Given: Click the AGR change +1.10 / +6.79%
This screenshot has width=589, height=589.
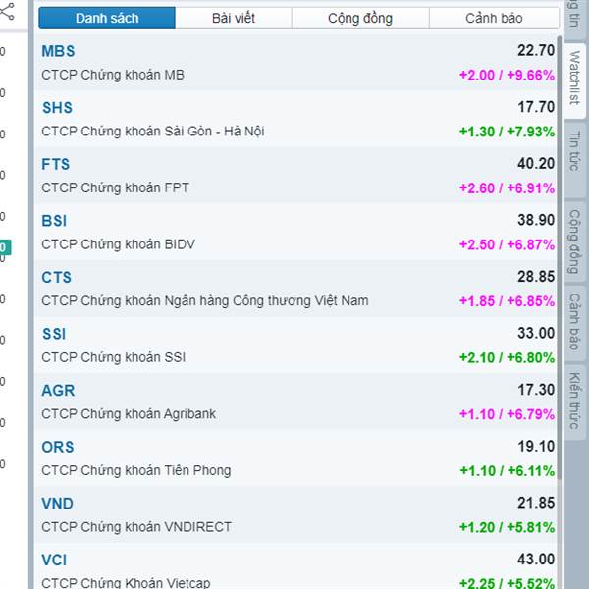Looking at the screenshot, I should 508,414.
